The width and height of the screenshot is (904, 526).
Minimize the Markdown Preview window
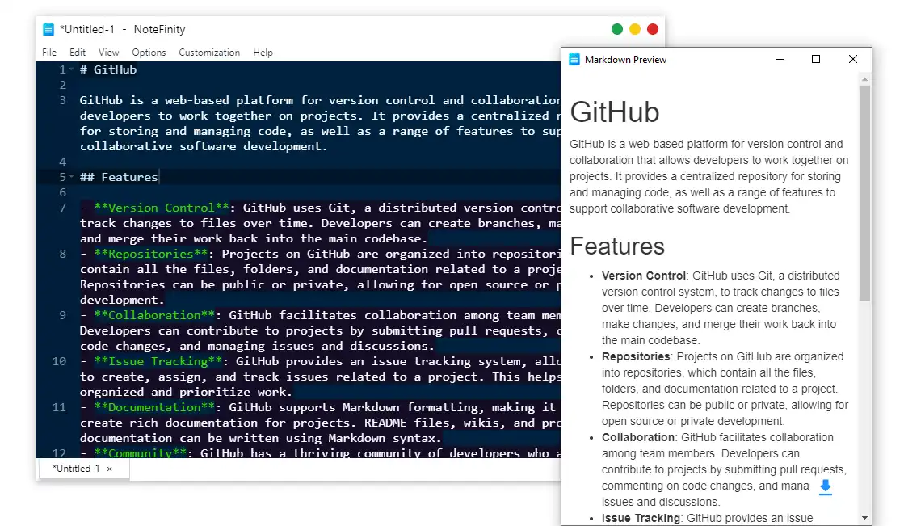(x=780, y=60)
